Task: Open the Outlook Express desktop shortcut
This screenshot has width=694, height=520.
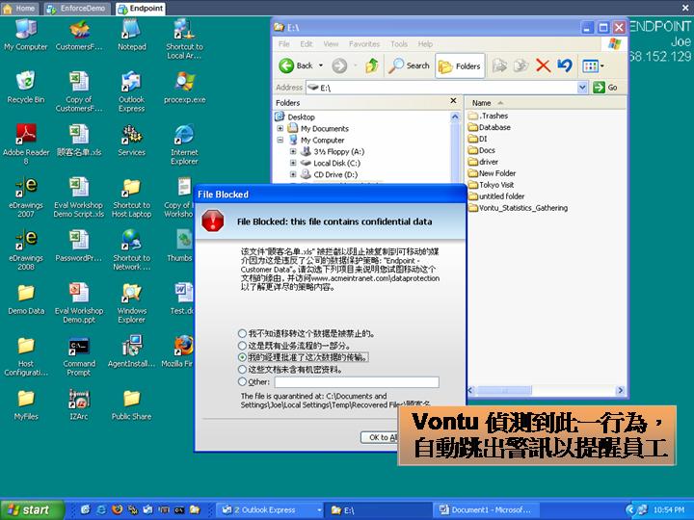Action: (x=131, y=91)
